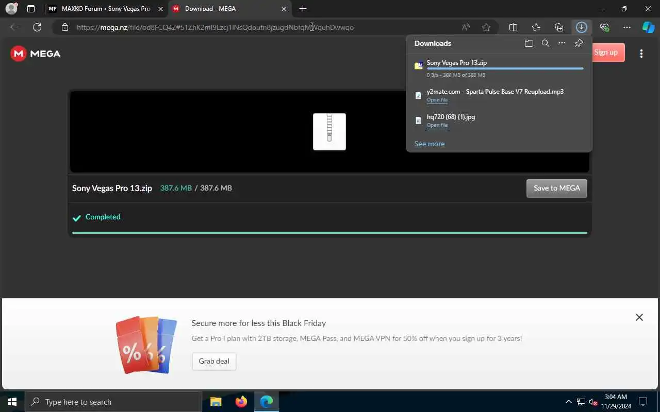Image resolution: width=660 pixels, height=412 pixels.
Task: Click the mega.nz address bar URL
Action: (215, 27)
